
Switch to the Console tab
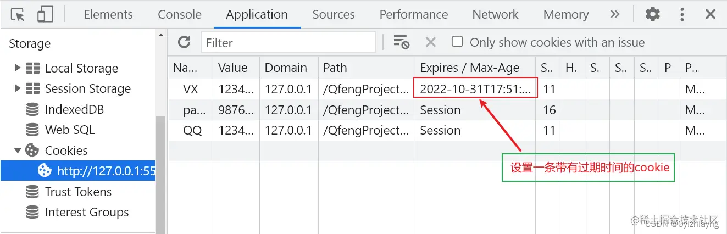179,14
